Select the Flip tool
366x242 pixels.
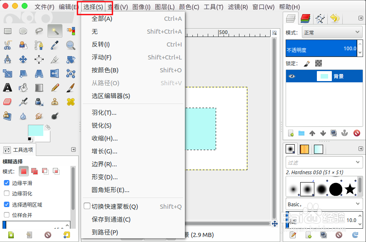tap(55, 74)
